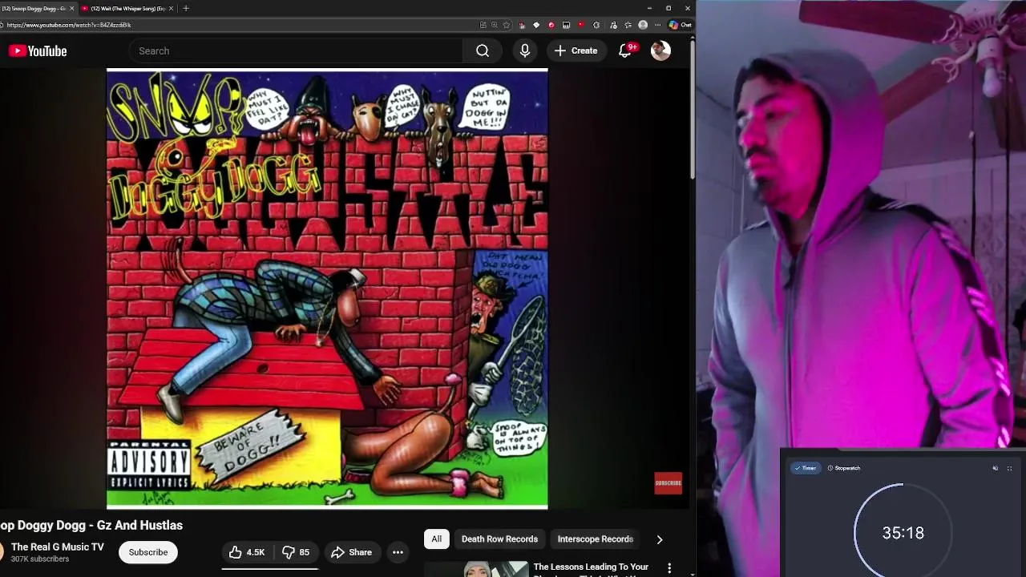Open more actions ellipsis next to Share
1026x577 pixels.
(398, 552)
